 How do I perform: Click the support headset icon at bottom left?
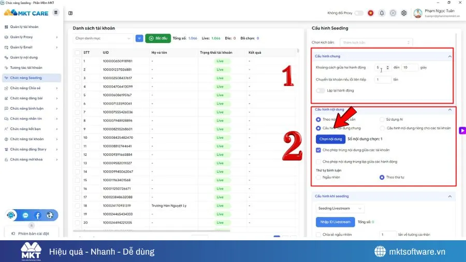click(x=11, y=215)
